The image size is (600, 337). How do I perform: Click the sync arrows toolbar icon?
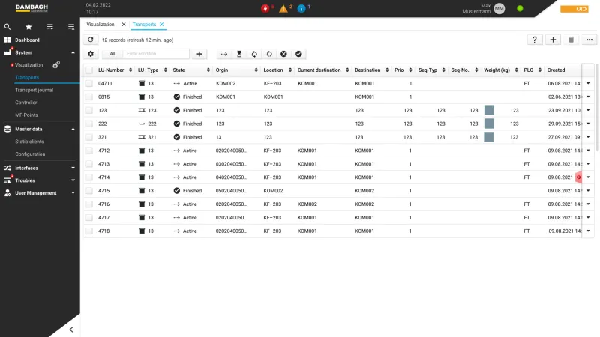[254, 54]
